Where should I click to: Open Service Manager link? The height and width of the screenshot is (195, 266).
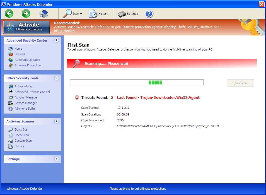coord(26,103)
